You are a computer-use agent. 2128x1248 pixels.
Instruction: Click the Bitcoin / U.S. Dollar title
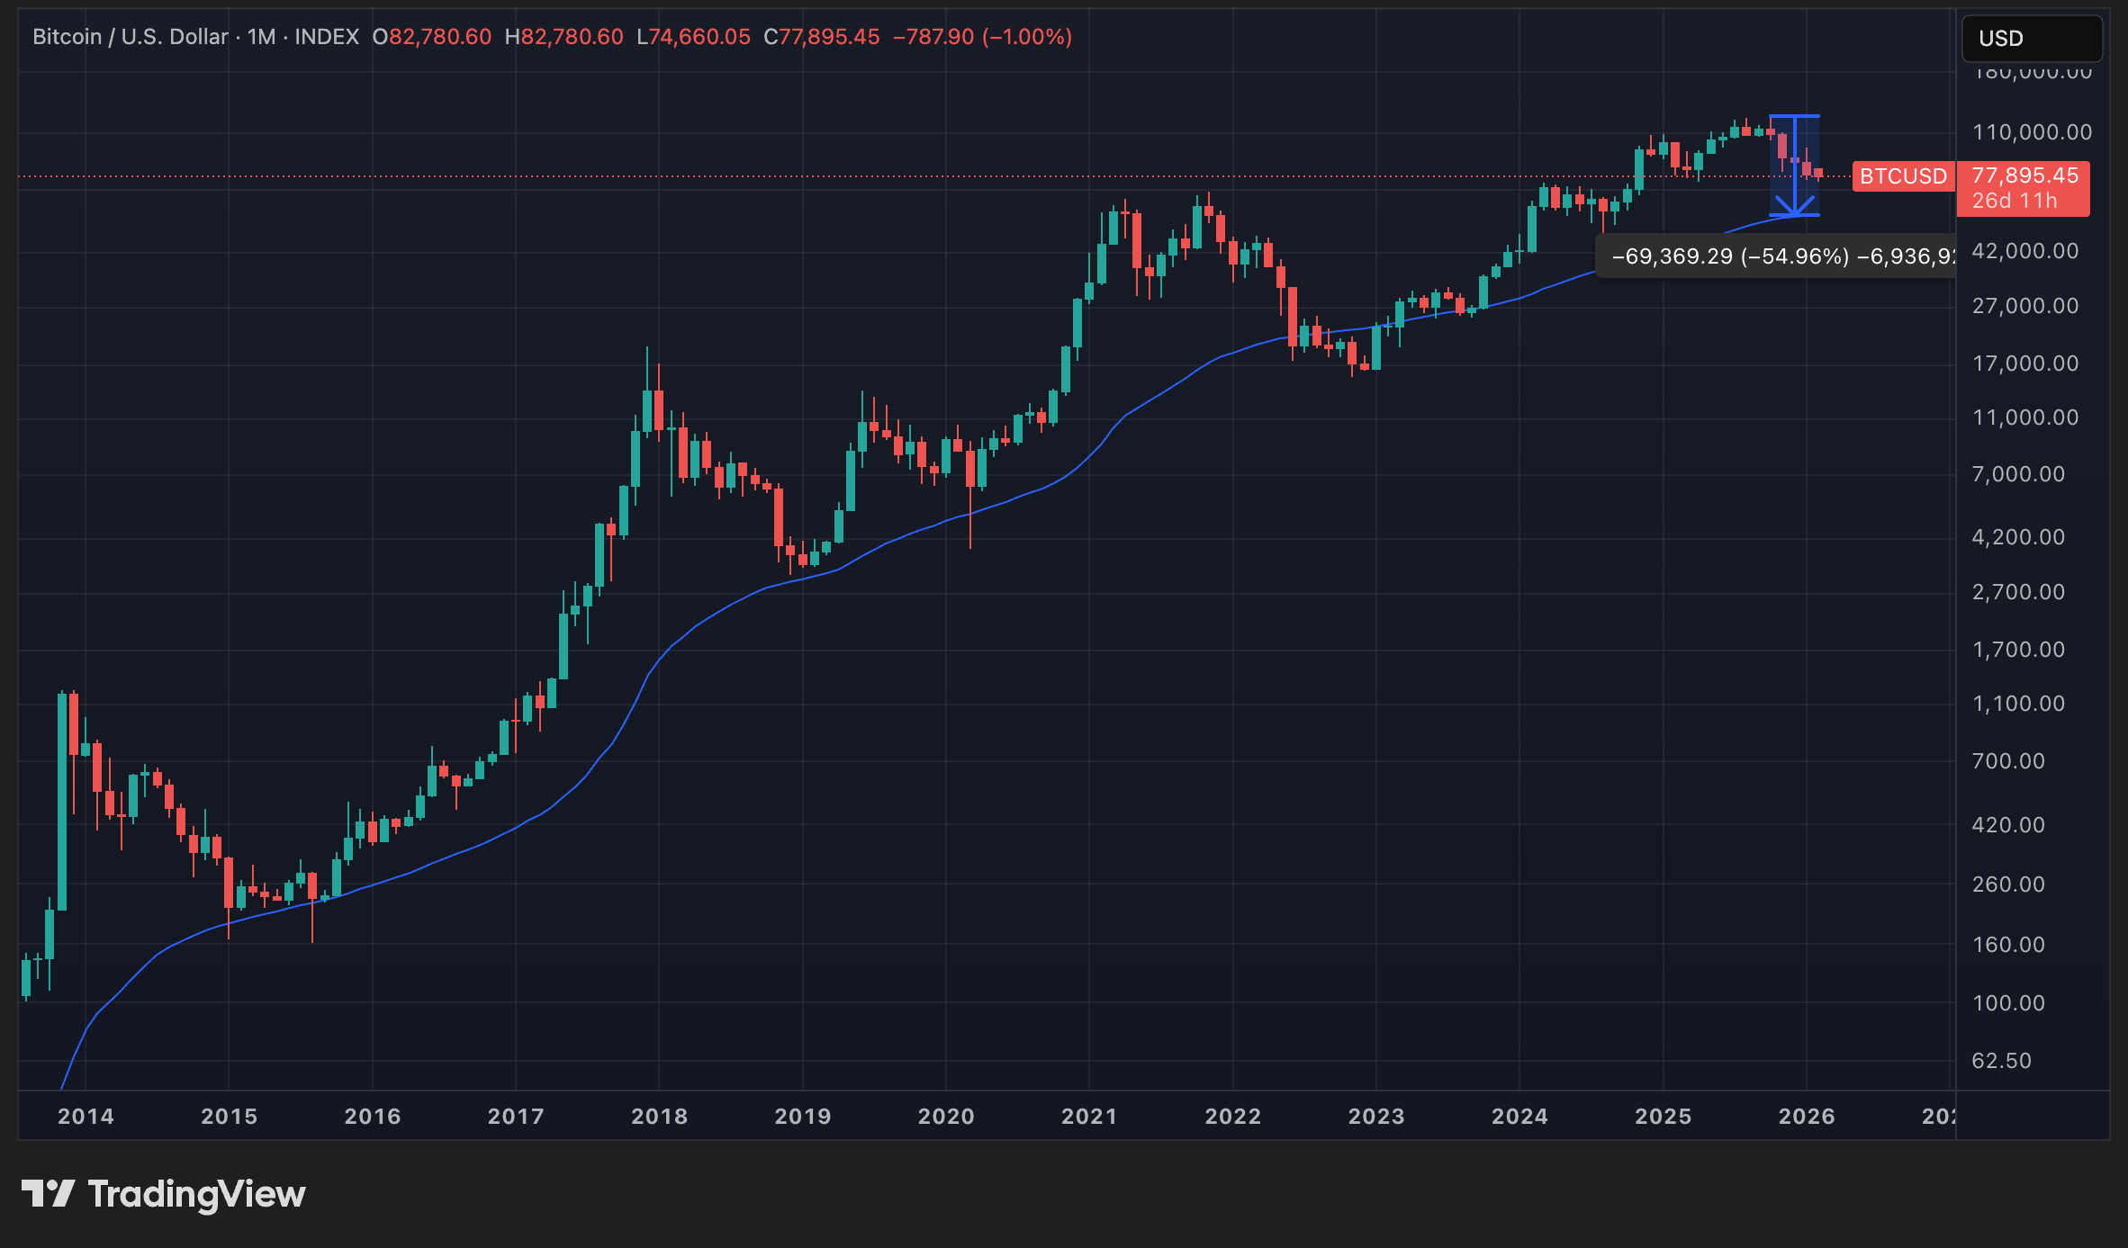[x=131, y=37]
